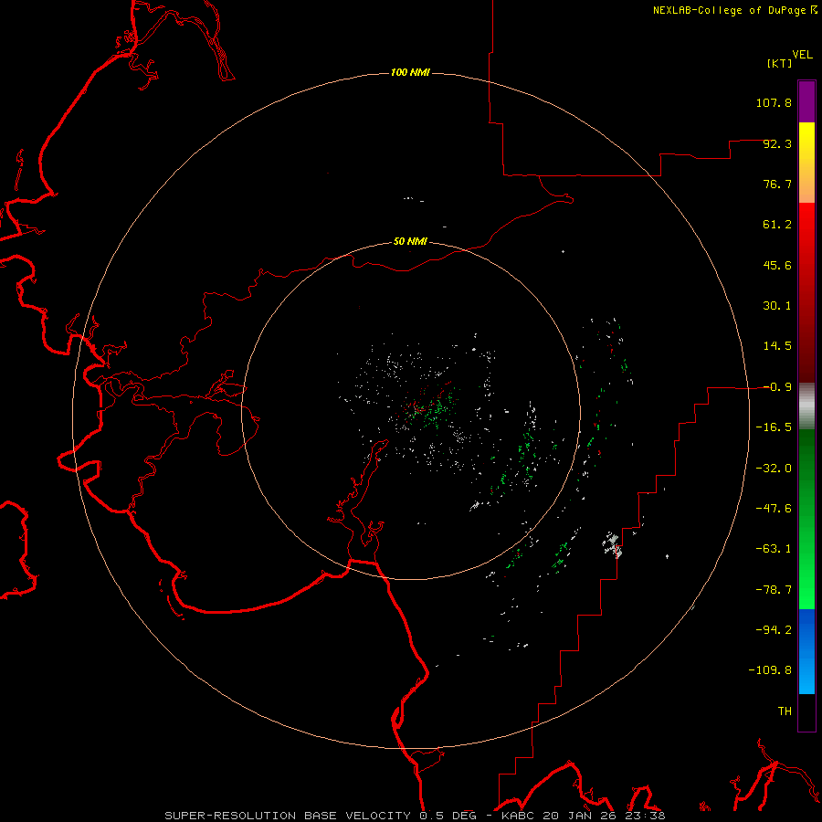Click the VEL legend title
822x822 pixels.
point(802,55)
